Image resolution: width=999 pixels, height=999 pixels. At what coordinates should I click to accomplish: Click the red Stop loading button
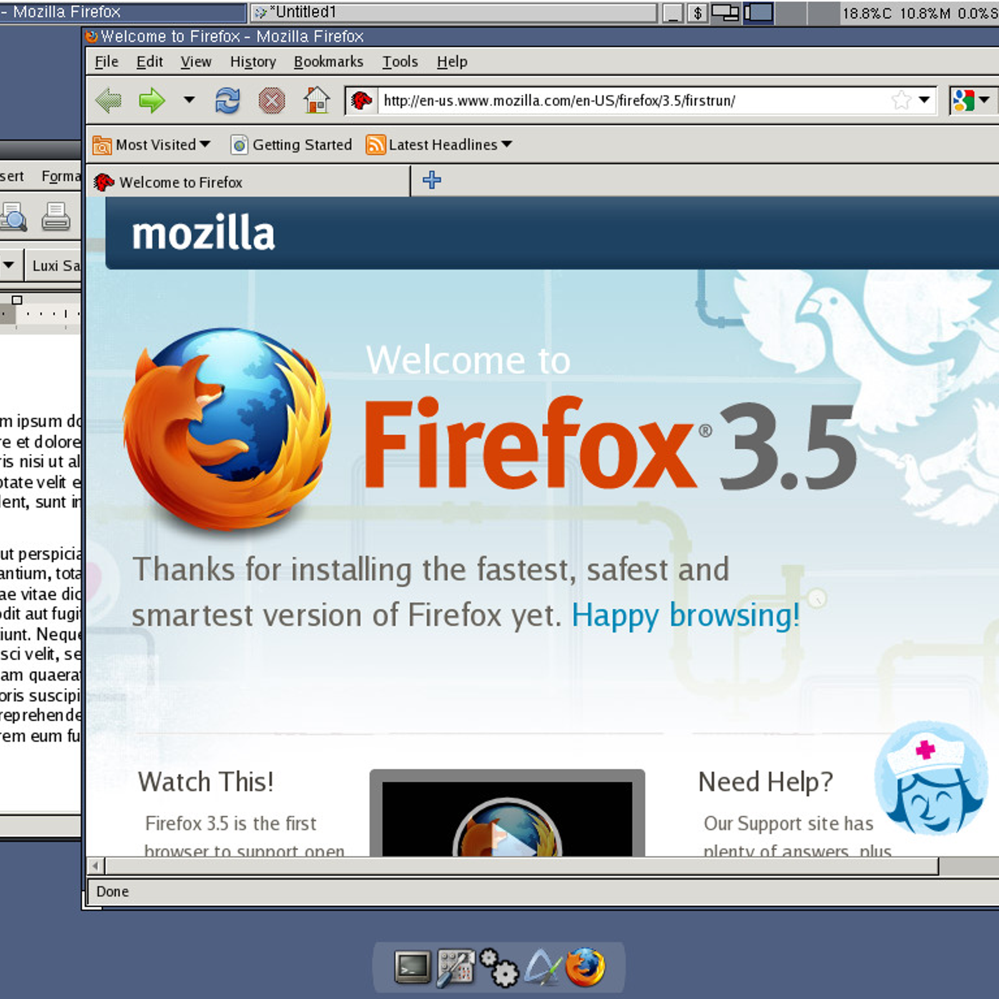coord(272,101)
